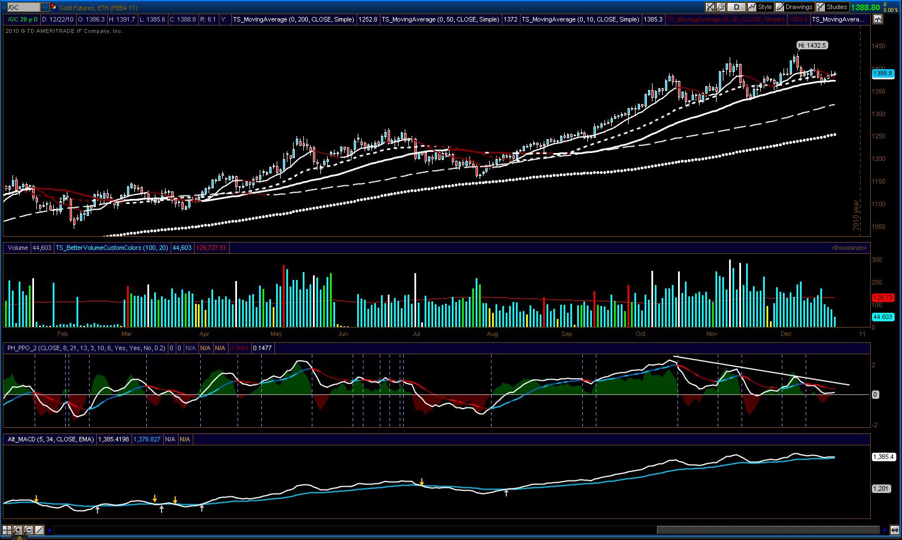Click the 2010 year vertical marker label
Viewport: 902px width, 540px height.
[856, 215]
